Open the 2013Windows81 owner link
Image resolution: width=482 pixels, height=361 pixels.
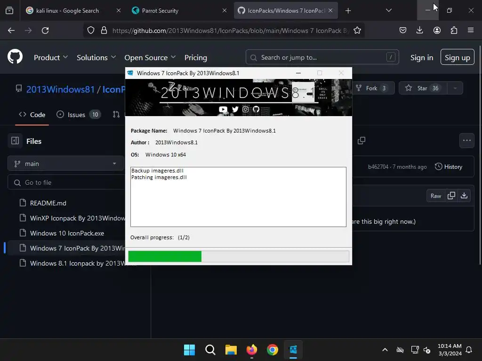tap(61, 89)
